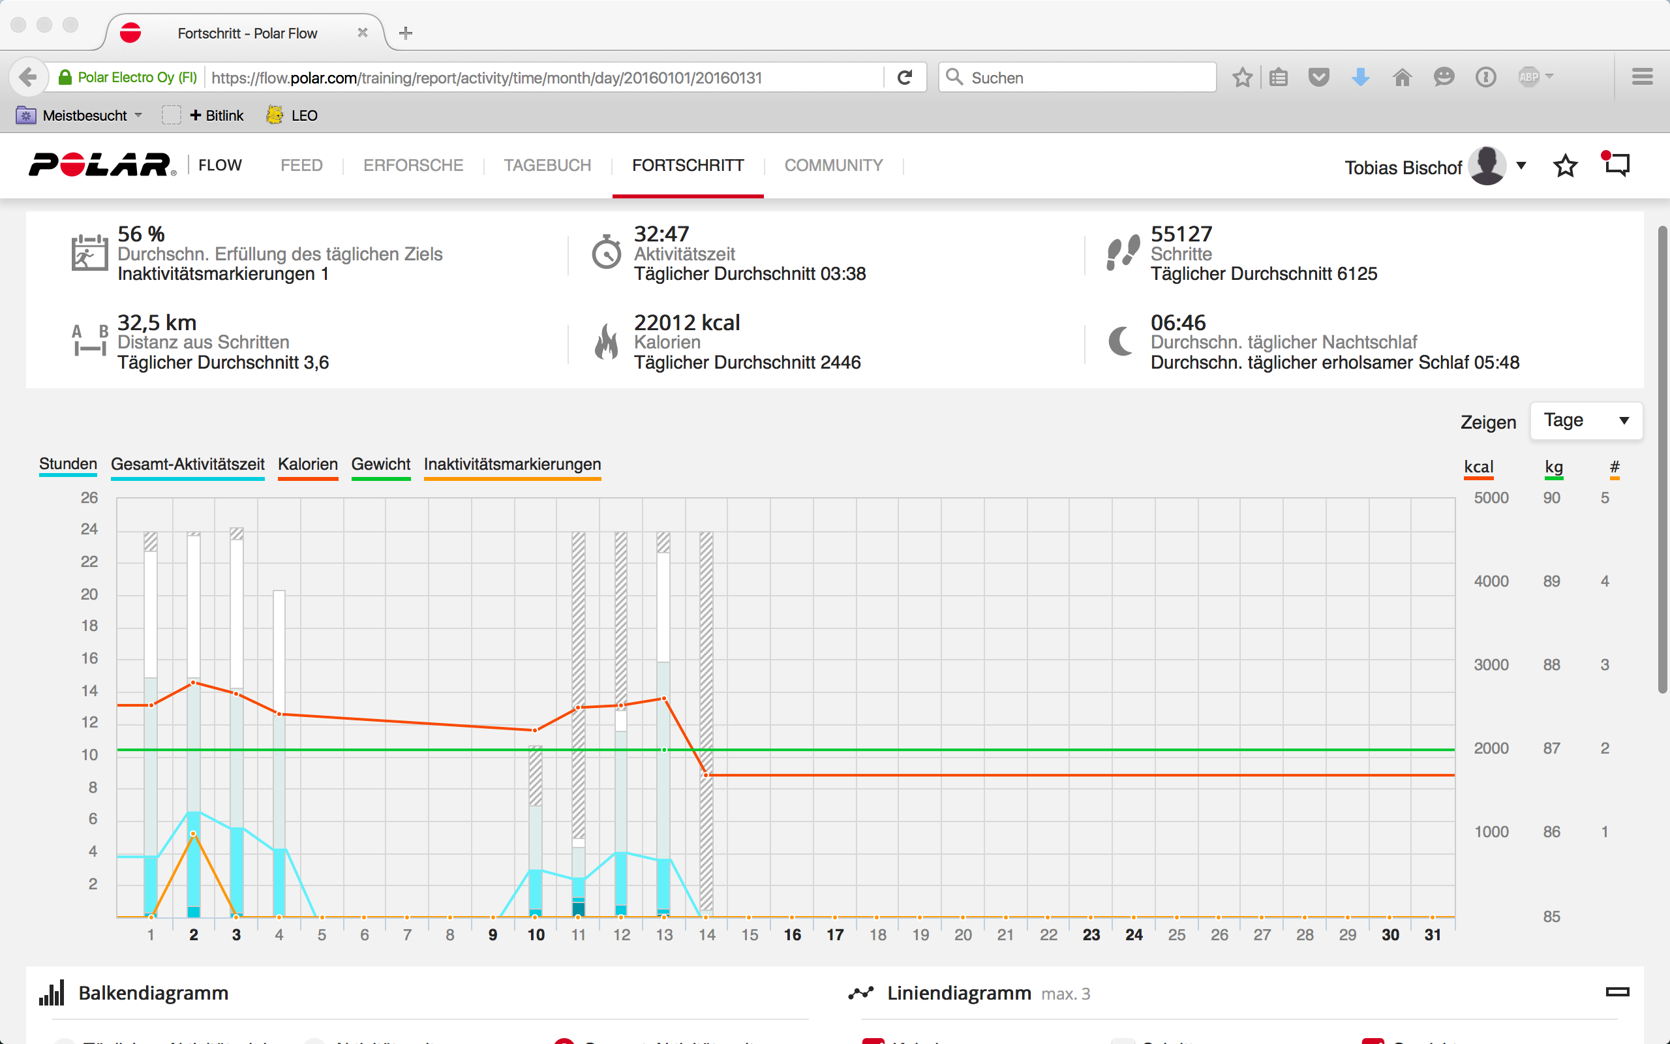Open the COMMUNITY tab

point(833,166)
